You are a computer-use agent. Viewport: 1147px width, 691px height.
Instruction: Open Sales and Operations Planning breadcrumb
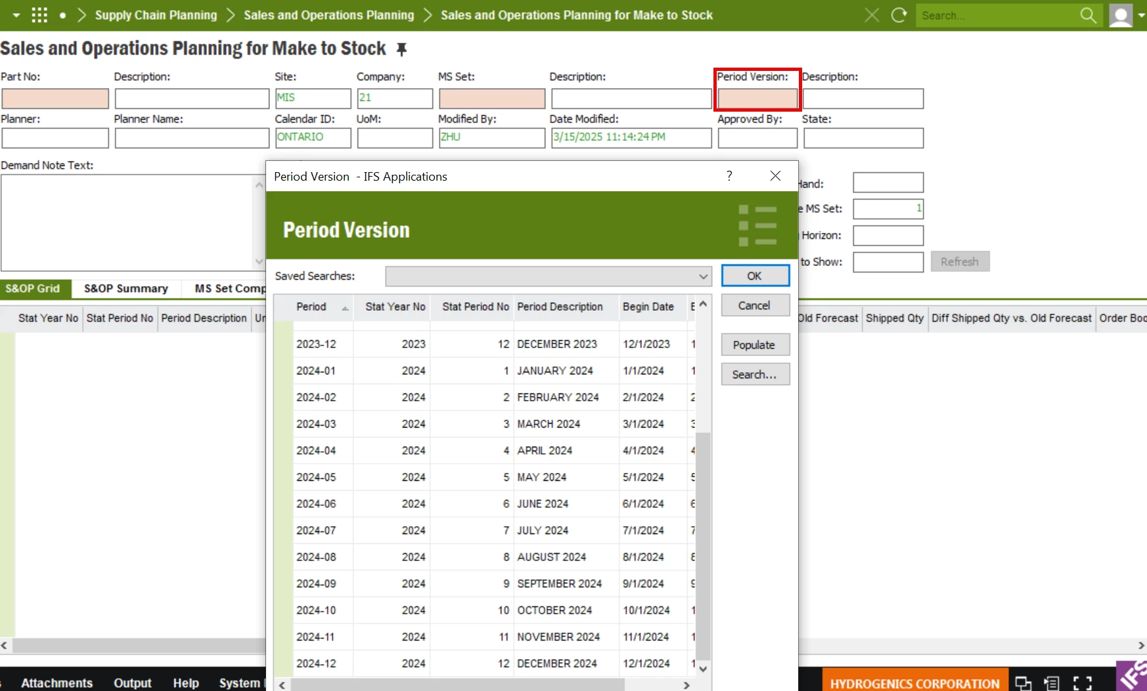point(329,15)
